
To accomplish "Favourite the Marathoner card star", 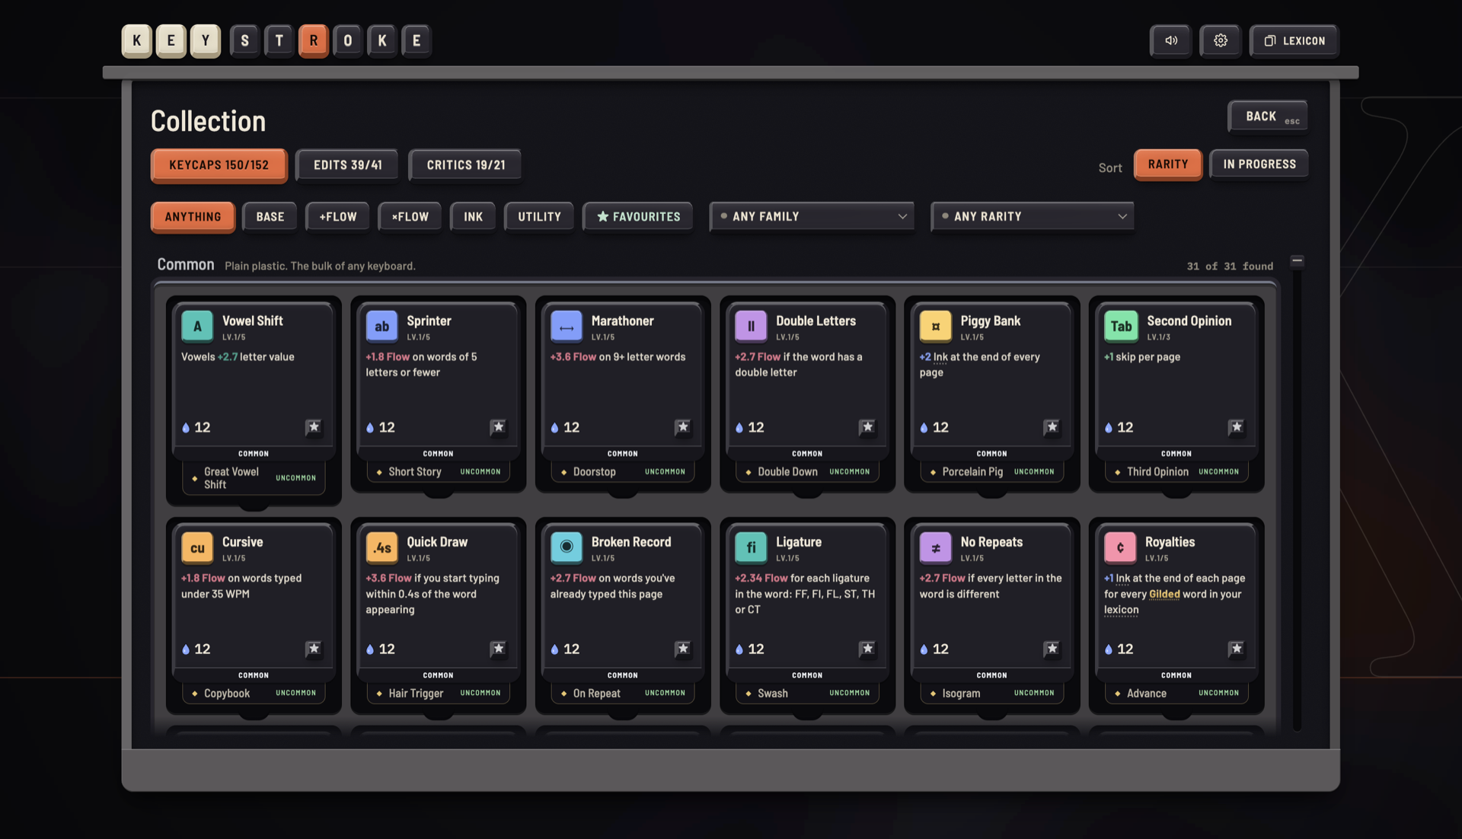I will [683, 427].
